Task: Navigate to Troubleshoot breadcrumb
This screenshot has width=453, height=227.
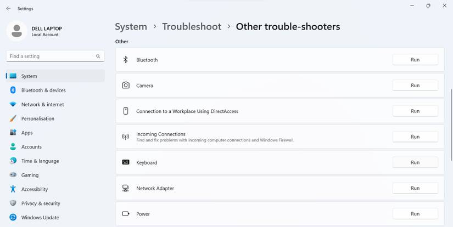Action: pos(192,26)
